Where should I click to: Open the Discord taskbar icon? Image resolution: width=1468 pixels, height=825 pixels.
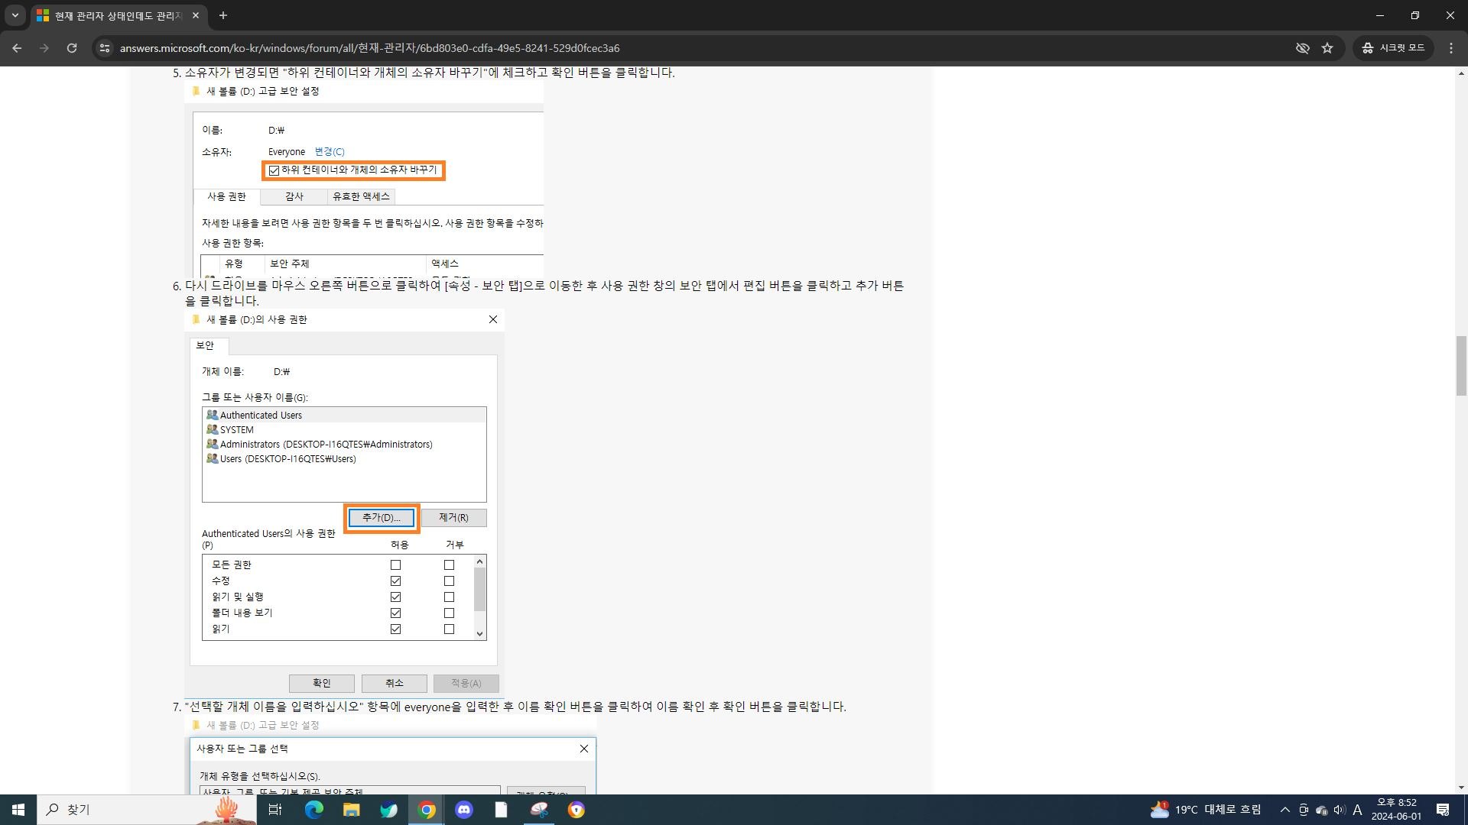pyautogui.click(x=464, y=810)
